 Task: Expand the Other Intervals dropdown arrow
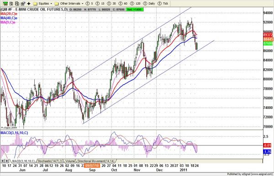pyautogui.click(x=83, y=4)
